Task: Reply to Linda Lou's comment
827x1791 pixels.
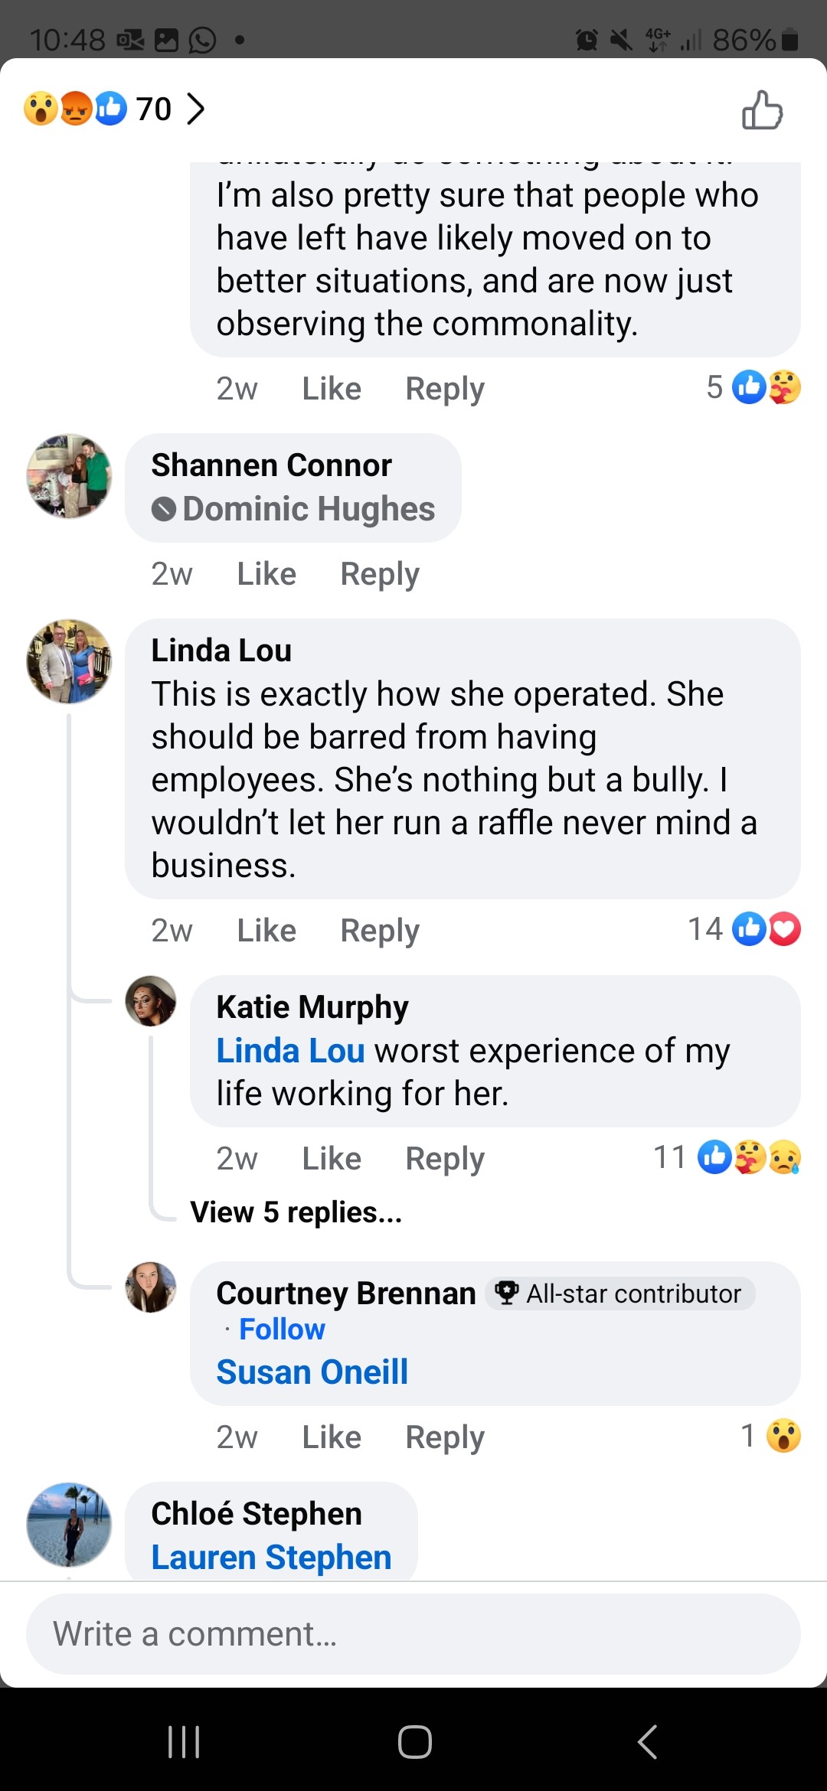Action: [380, 931]
